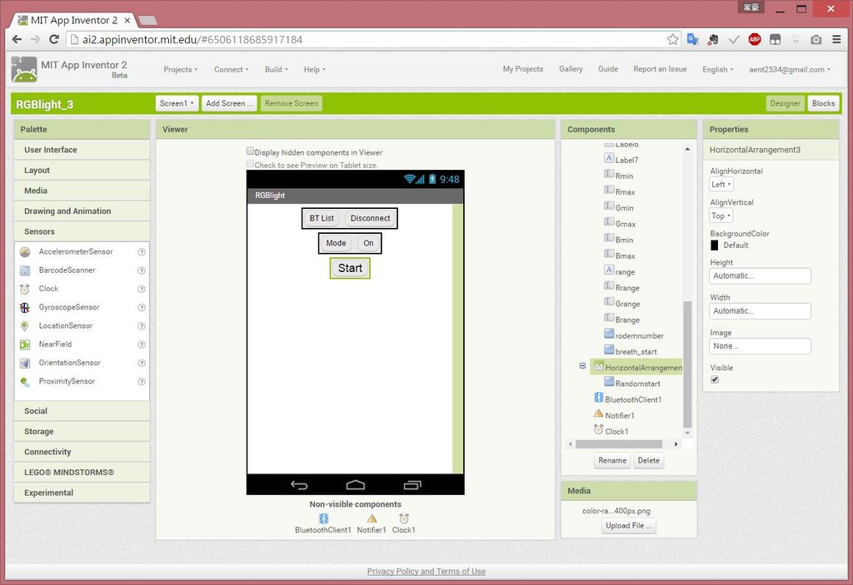Open the Screen1 dropdown
The image size is (853, 585).
click(x=177, y=103)
